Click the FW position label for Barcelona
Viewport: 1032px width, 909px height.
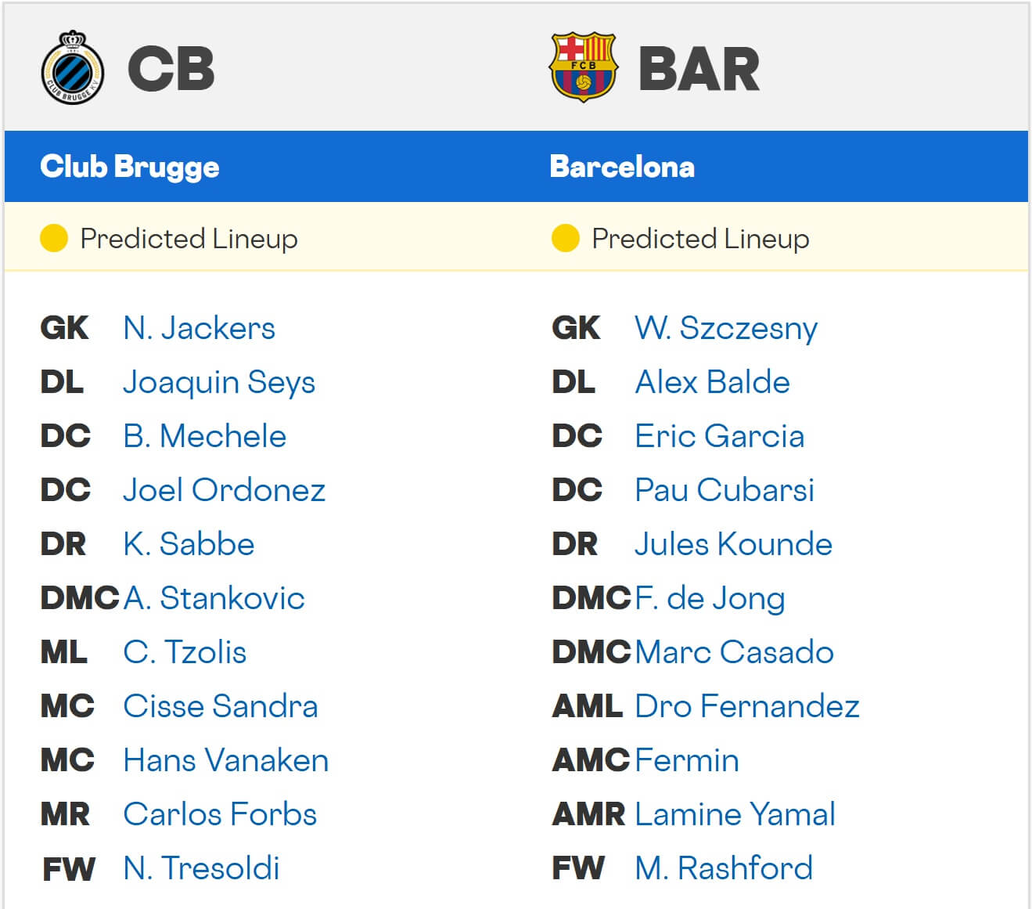tap(580, 868)
